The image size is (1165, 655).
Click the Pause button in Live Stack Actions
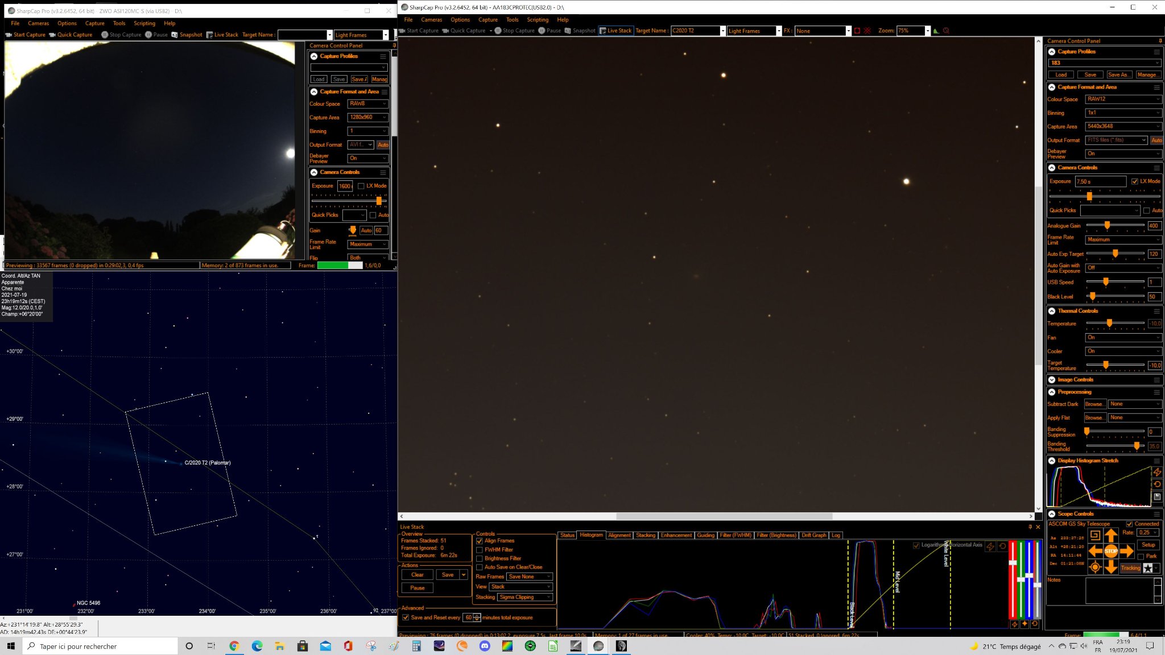tap(418, 588)
